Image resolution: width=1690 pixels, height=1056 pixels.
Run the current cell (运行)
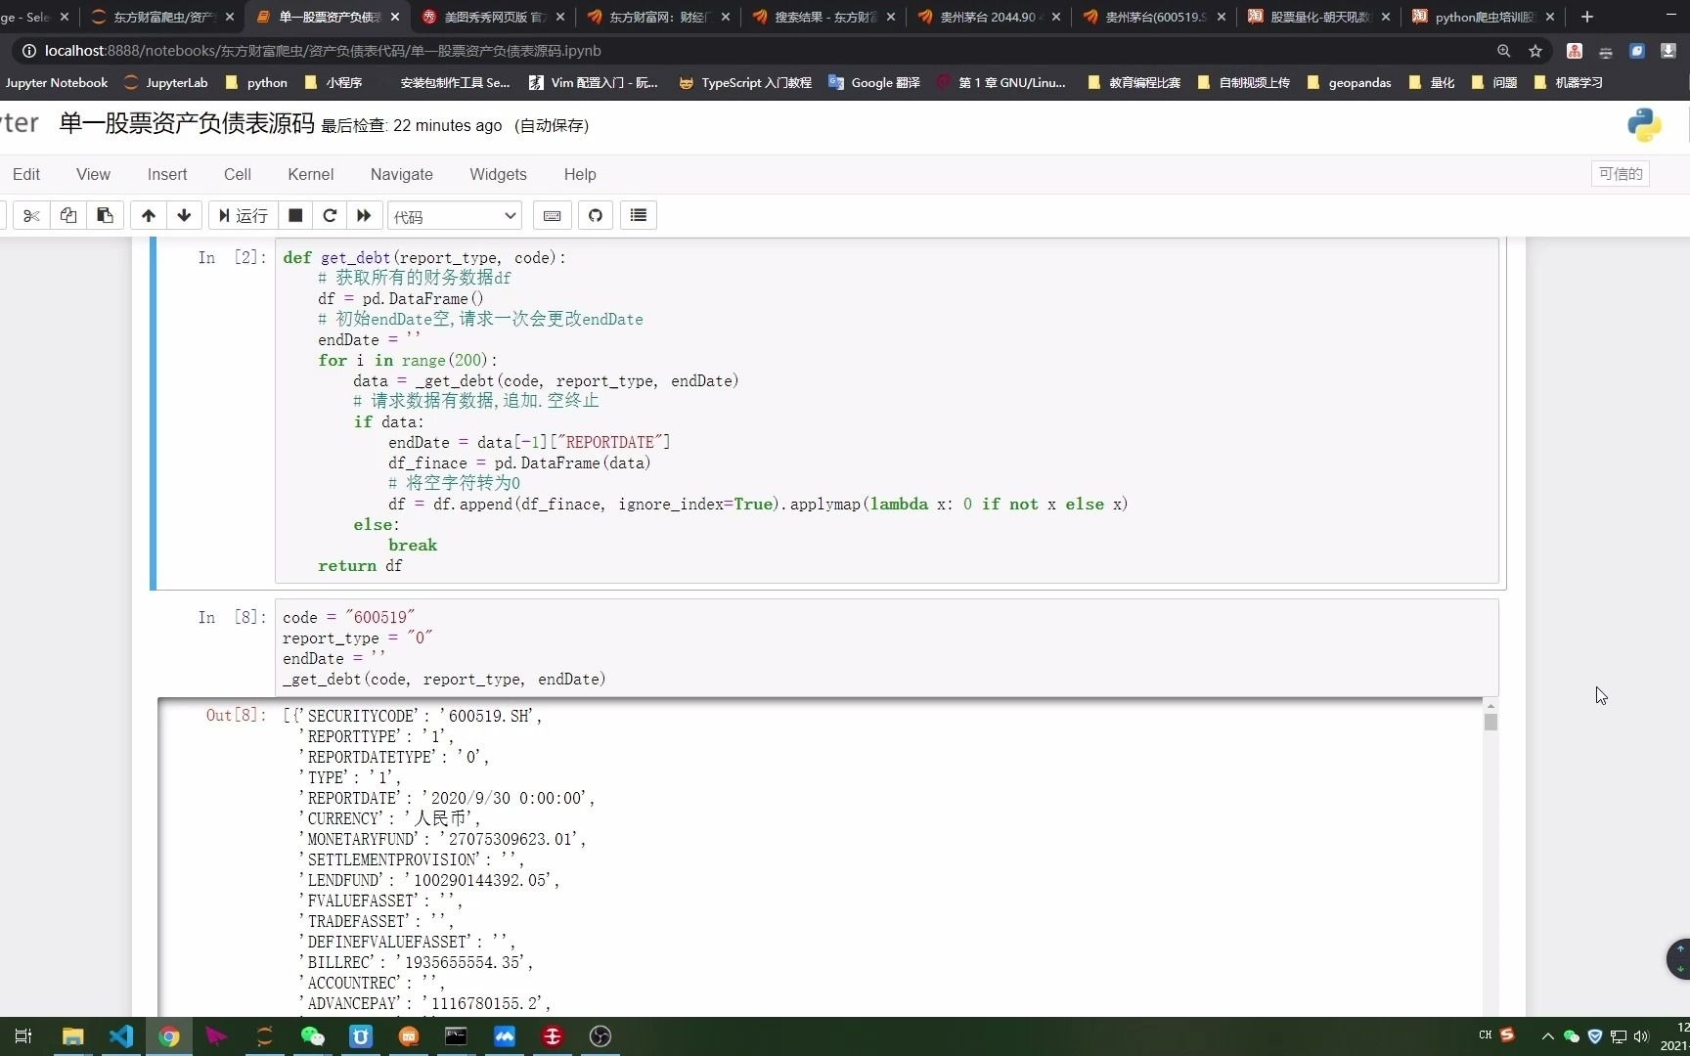[x=243, y=215]
